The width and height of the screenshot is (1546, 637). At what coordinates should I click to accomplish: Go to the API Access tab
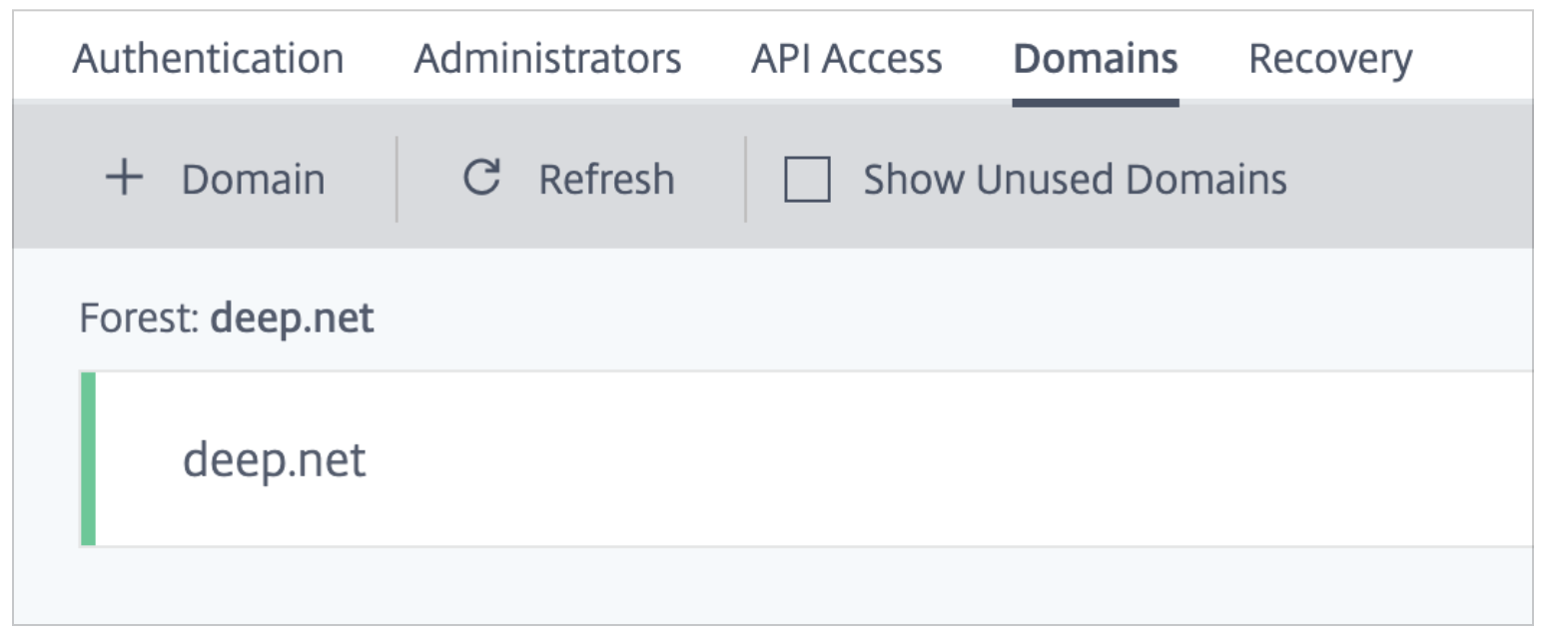pos(846,59)
